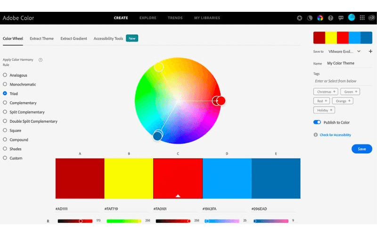Open the help question mark icon
377x236 pixels.
pyautogui.click(x=330, y=18)
